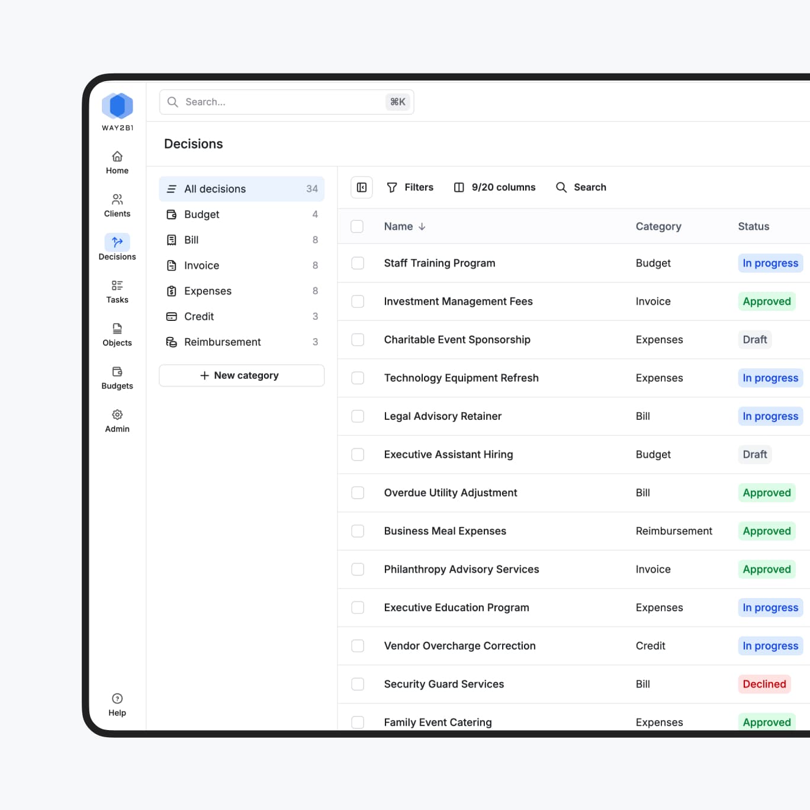Toggle the Name column sort arrow
This screenshot has width=810, height=810.
pyautogui.click(x=422, y=226)
